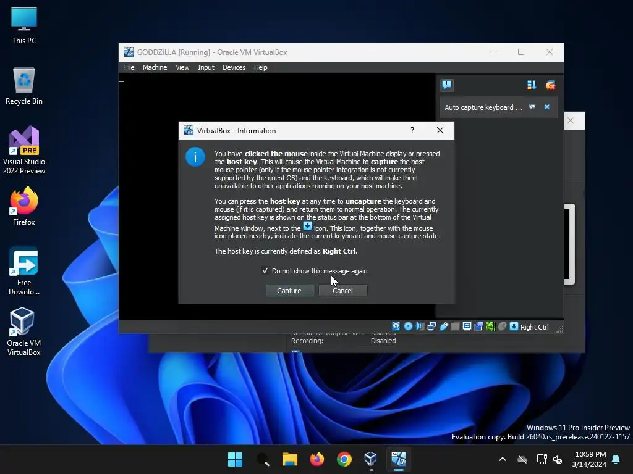This screenshot has height=474, width=633.
Task: Open the File menu
Action: (x=129, y=67)
